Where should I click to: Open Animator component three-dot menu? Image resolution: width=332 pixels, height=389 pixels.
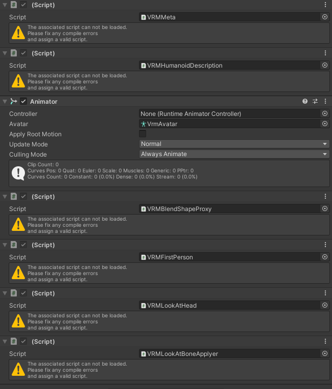click(x=325, y=102)
